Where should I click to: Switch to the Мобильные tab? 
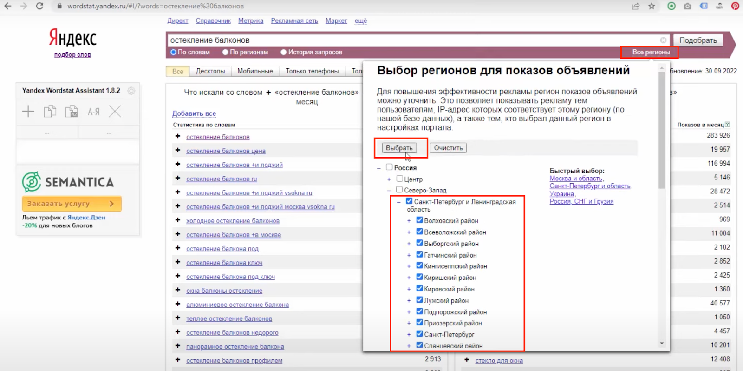255,71
